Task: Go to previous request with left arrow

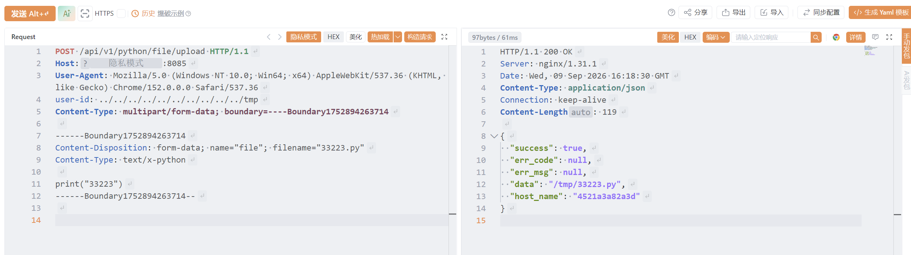Action: click(x=269, y=37)
